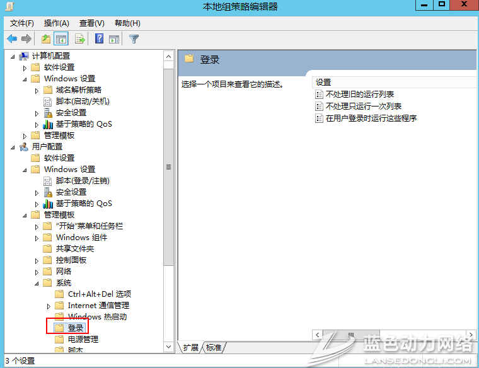479x368 pixels.
Task: Click the Back arrow toolbar icon
Action: pos(12,38)
